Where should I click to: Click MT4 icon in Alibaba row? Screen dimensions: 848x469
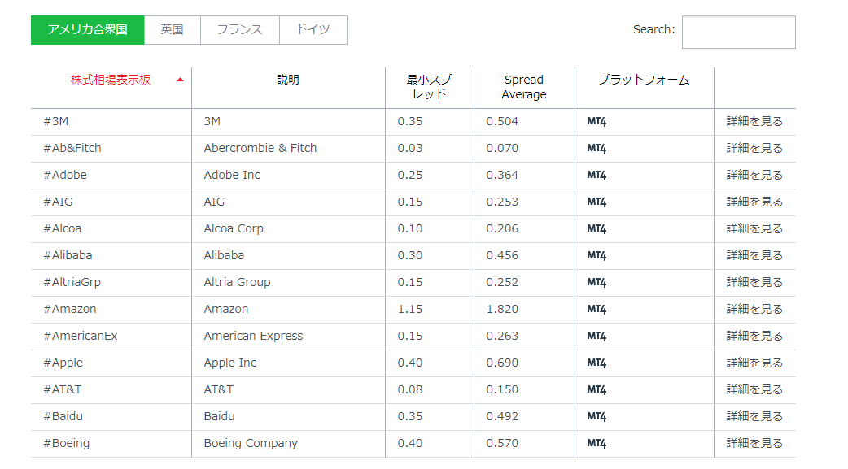point(597,255)
